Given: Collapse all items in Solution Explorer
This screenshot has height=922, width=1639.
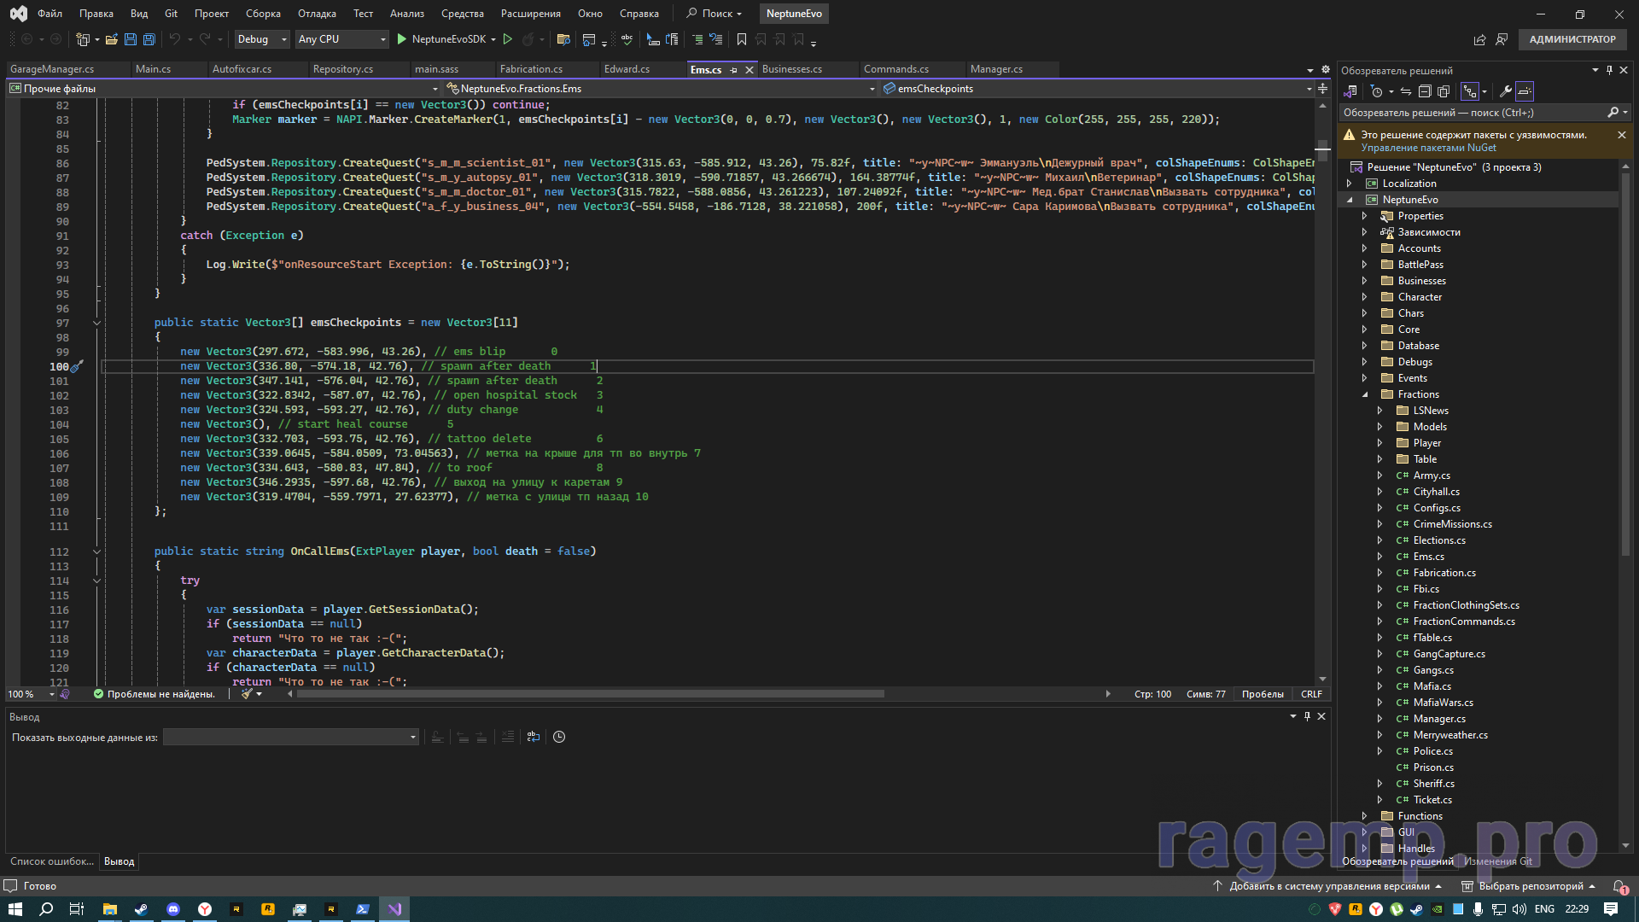Looking at the screenshot, I should pos(1424,91).
